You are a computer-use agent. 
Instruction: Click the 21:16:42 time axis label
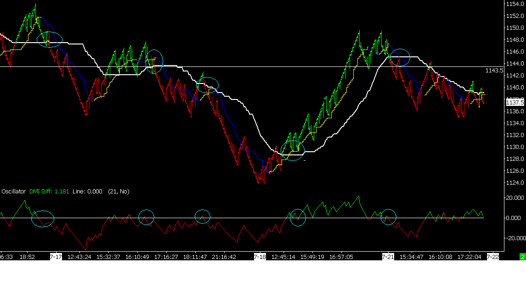coord(224,257)
